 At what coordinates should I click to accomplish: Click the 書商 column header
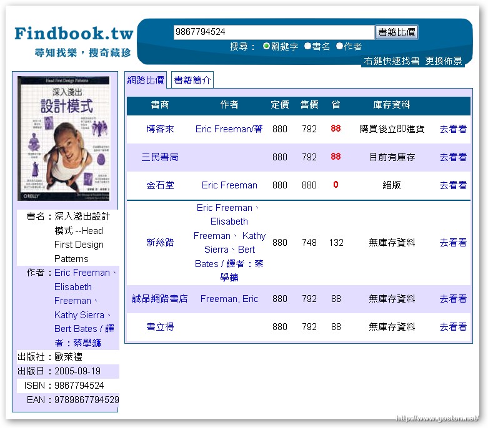point(160,105)
